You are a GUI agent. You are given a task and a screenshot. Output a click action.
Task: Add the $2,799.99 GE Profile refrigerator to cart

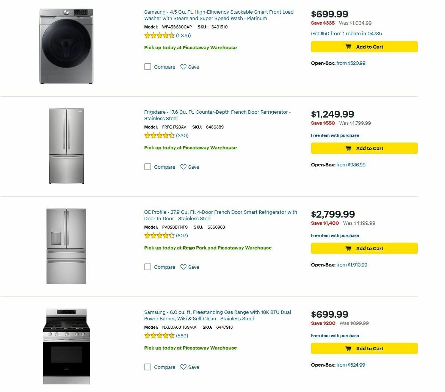tap(364, 248)
